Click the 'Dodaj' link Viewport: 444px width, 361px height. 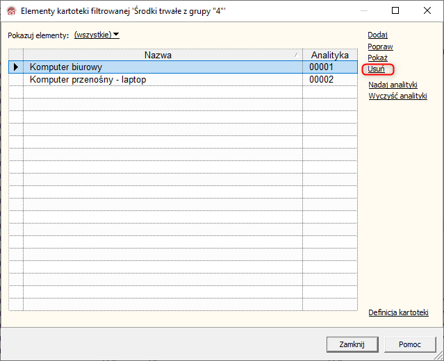point(377,35)
